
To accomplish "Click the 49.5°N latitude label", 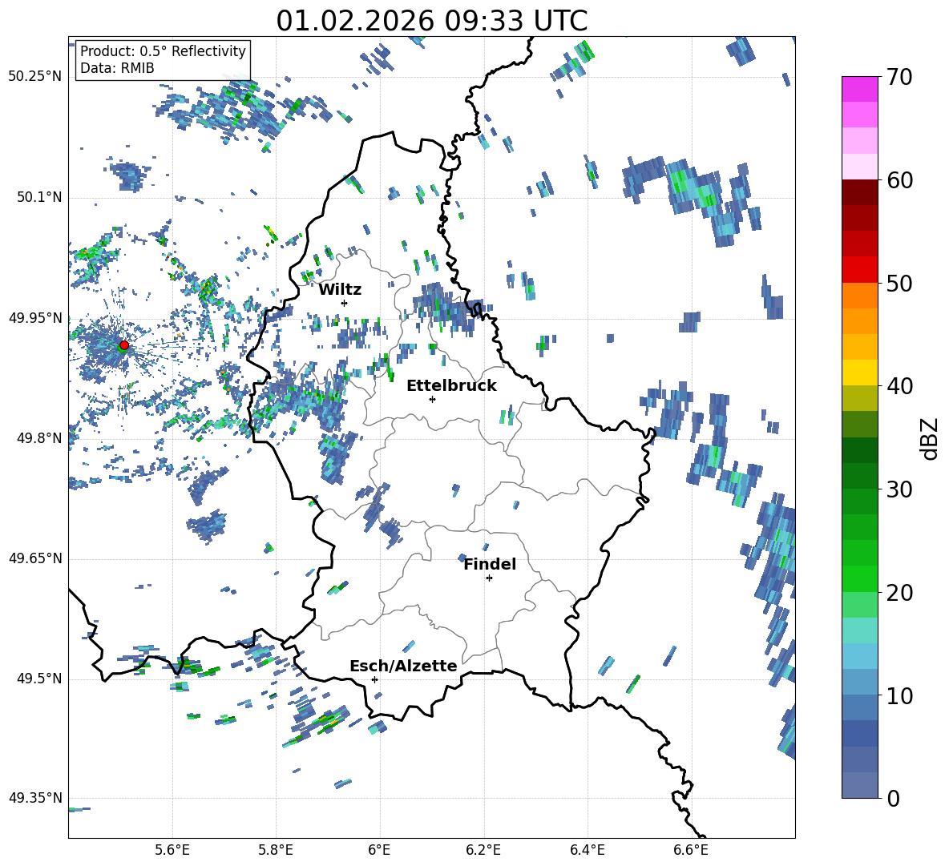I will [38, 679].
